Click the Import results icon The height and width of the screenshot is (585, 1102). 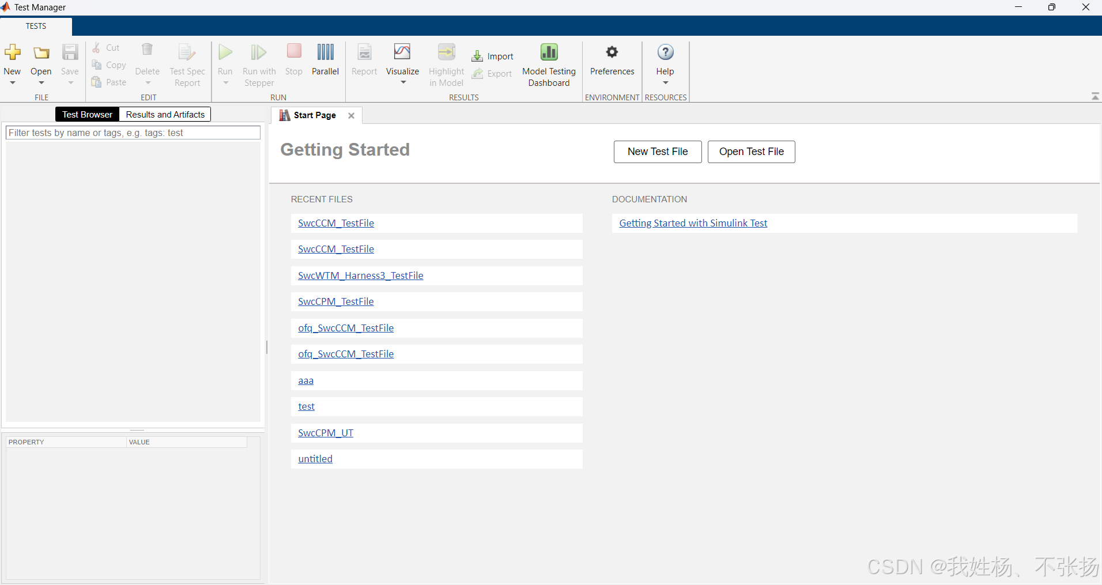point(477,56)
